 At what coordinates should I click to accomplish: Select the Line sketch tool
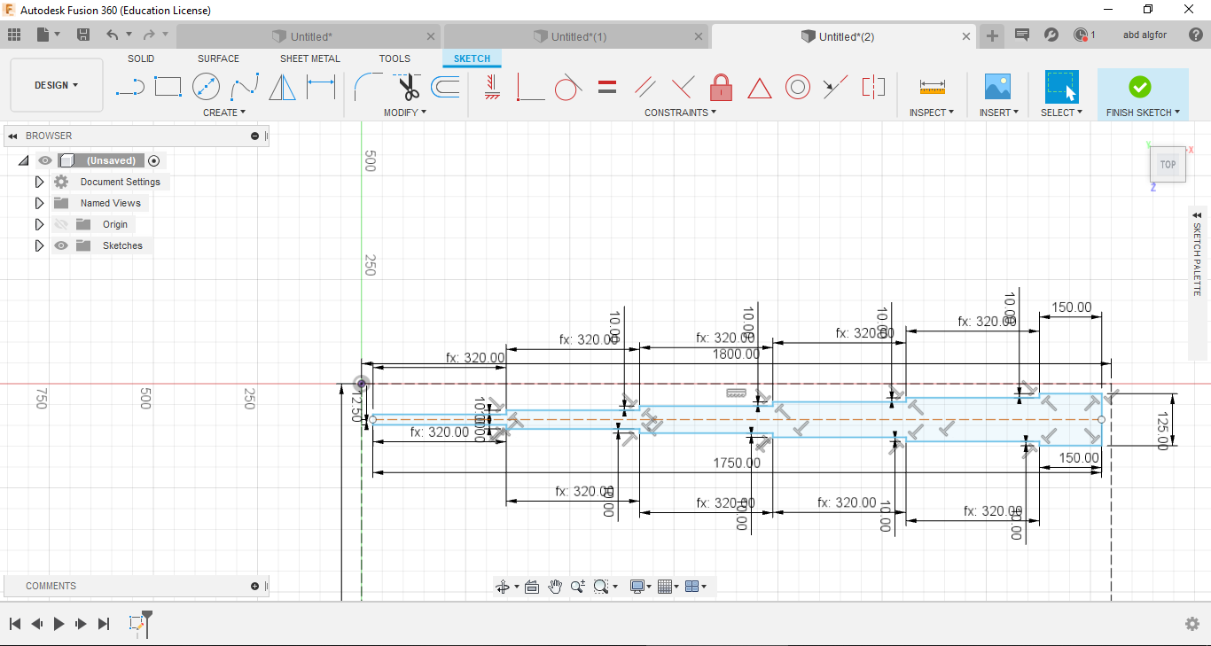[x=130, y=87]
